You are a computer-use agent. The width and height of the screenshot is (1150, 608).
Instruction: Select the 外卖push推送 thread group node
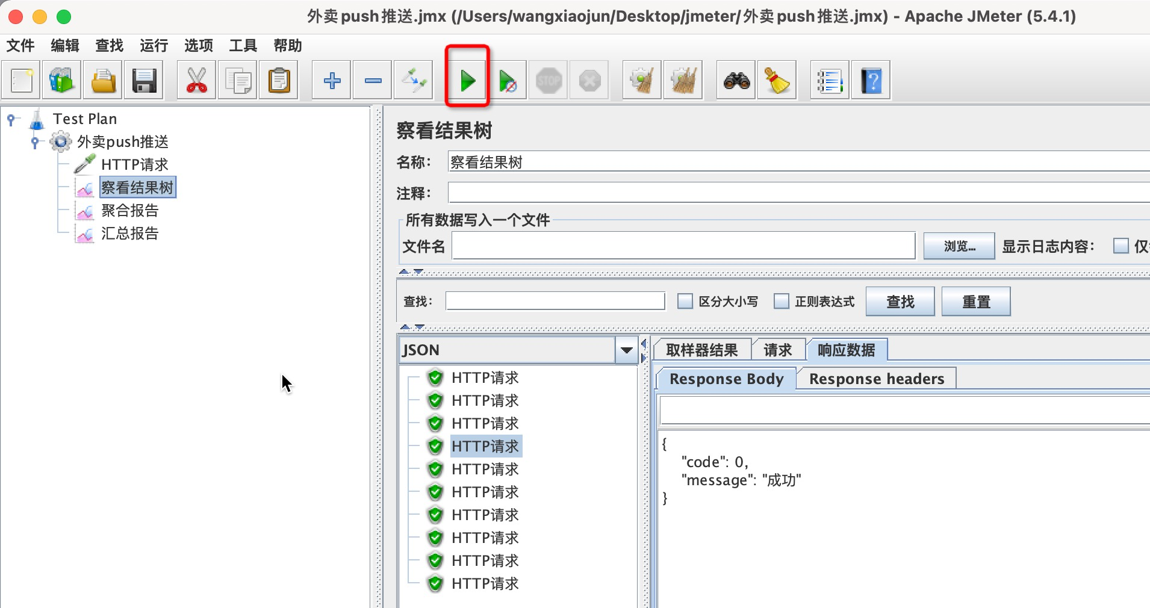tap(123, 142)
